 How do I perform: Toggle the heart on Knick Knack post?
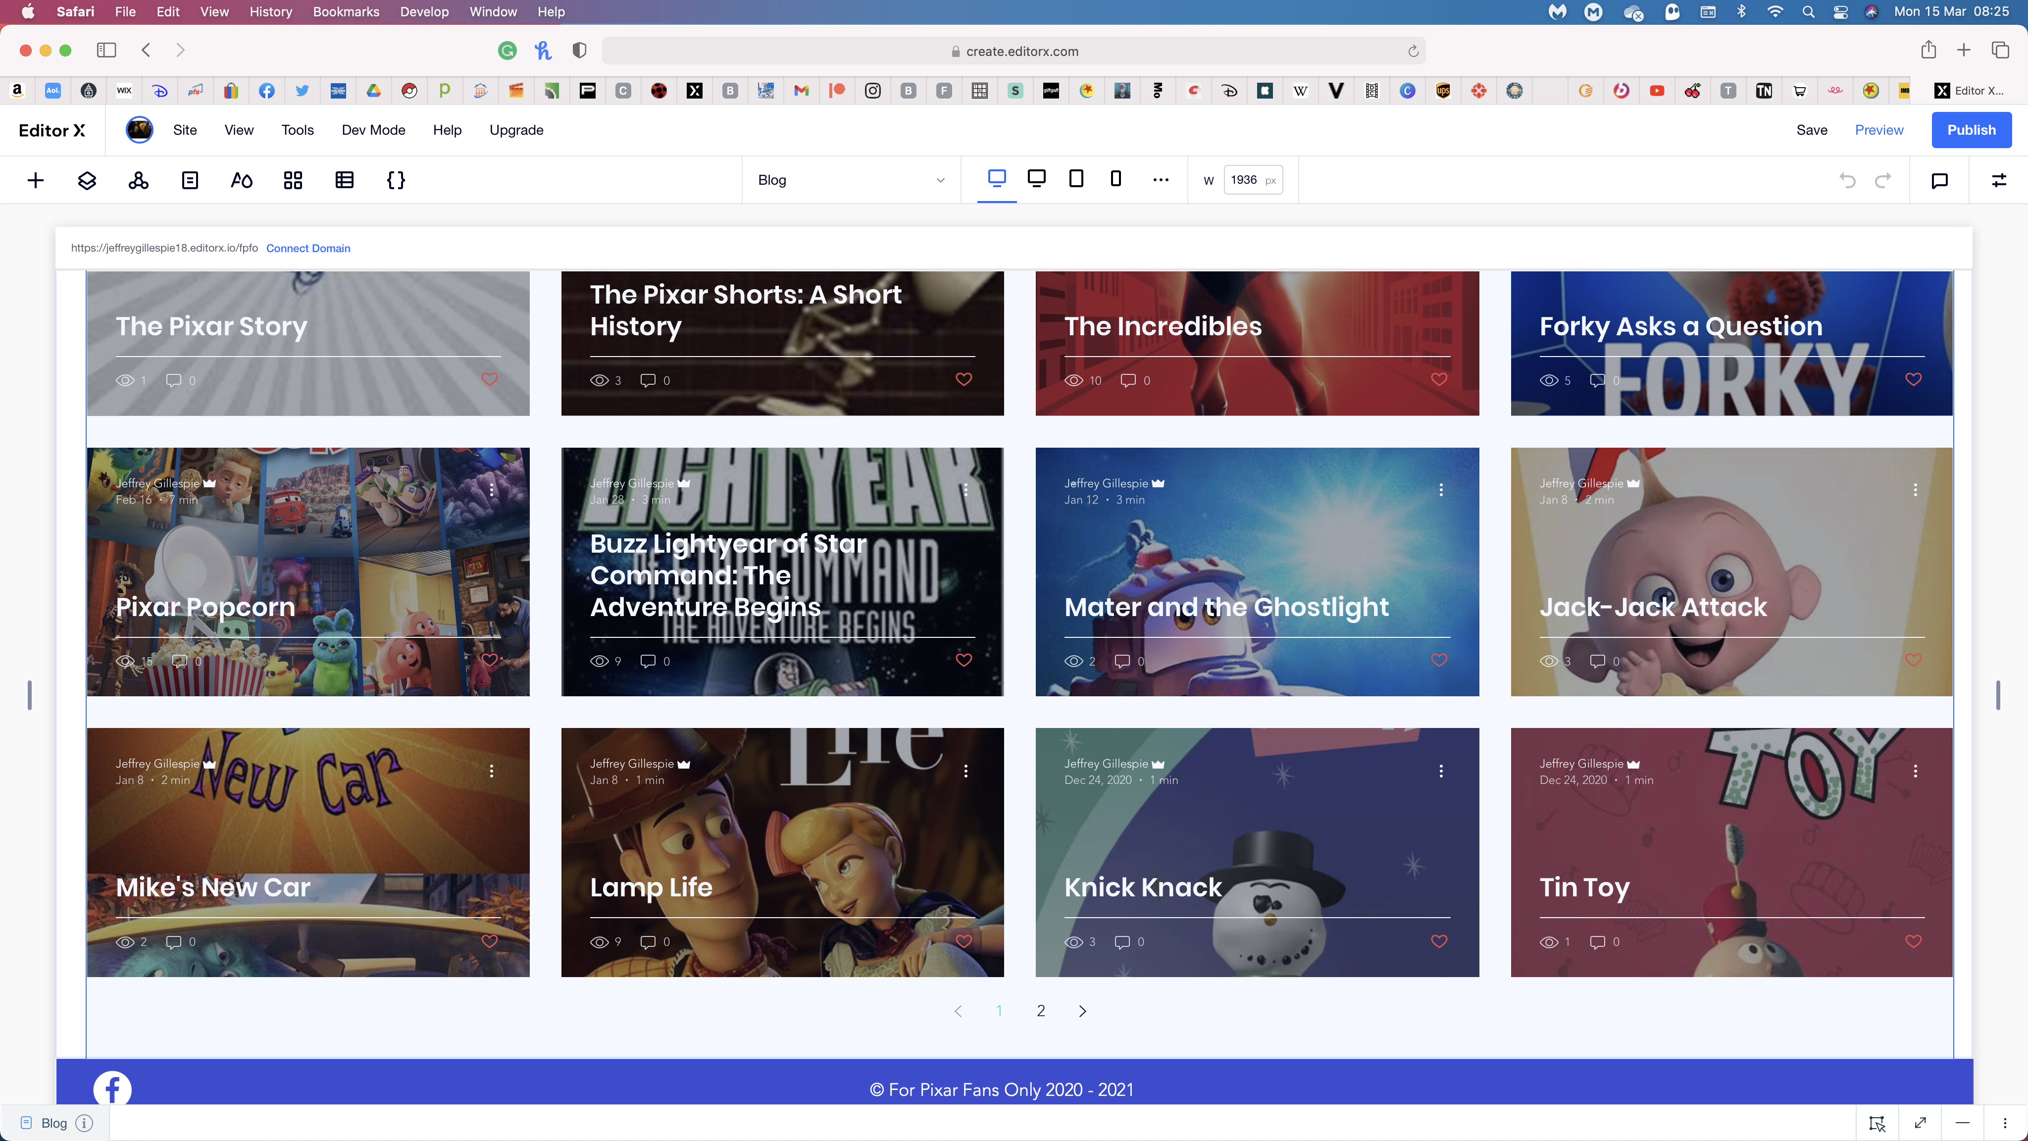1438,941
